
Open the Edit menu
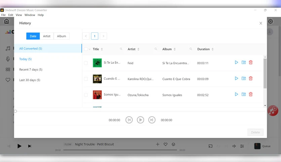tap(10, 15)
